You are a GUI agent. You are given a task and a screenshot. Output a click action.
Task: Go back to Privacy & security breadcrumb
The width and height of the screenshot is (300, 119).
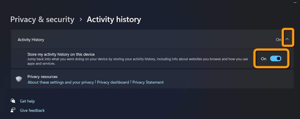tap(42, 20)
